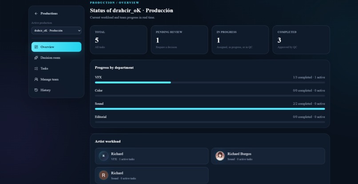Select the Richard Burgos artist card
The height and width of the screenshot is (184, 358).
268,156
